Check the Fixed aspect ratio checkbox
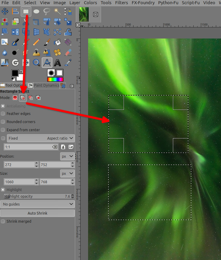 tap(3, 138)
